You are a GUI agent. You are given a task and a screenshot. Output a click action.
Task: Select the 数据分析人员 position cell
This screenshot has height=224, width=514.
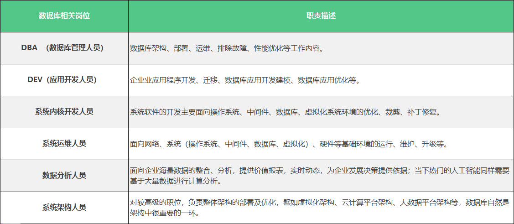click(64, 175)
